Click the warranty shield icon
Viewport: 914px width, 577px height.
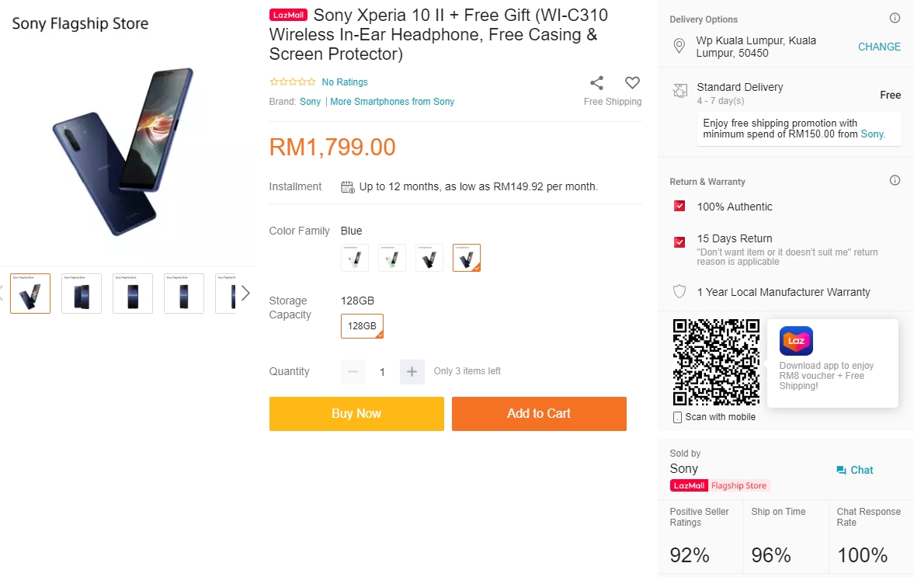click(x=679, y=292)
